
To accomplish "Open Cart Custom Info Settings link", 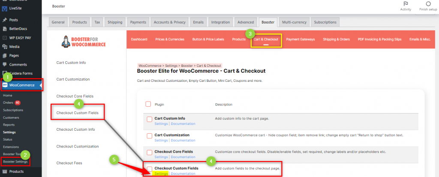I will pyautogui.click(x=161, y=124).
